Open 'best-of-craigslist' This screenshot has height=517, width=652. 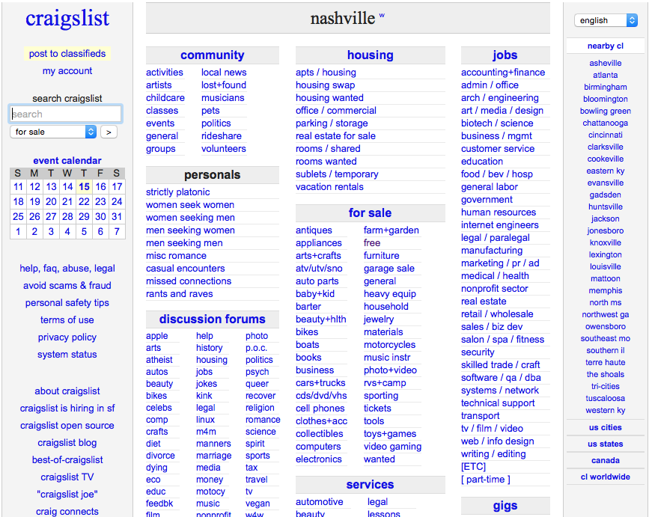tap(67, 459)
